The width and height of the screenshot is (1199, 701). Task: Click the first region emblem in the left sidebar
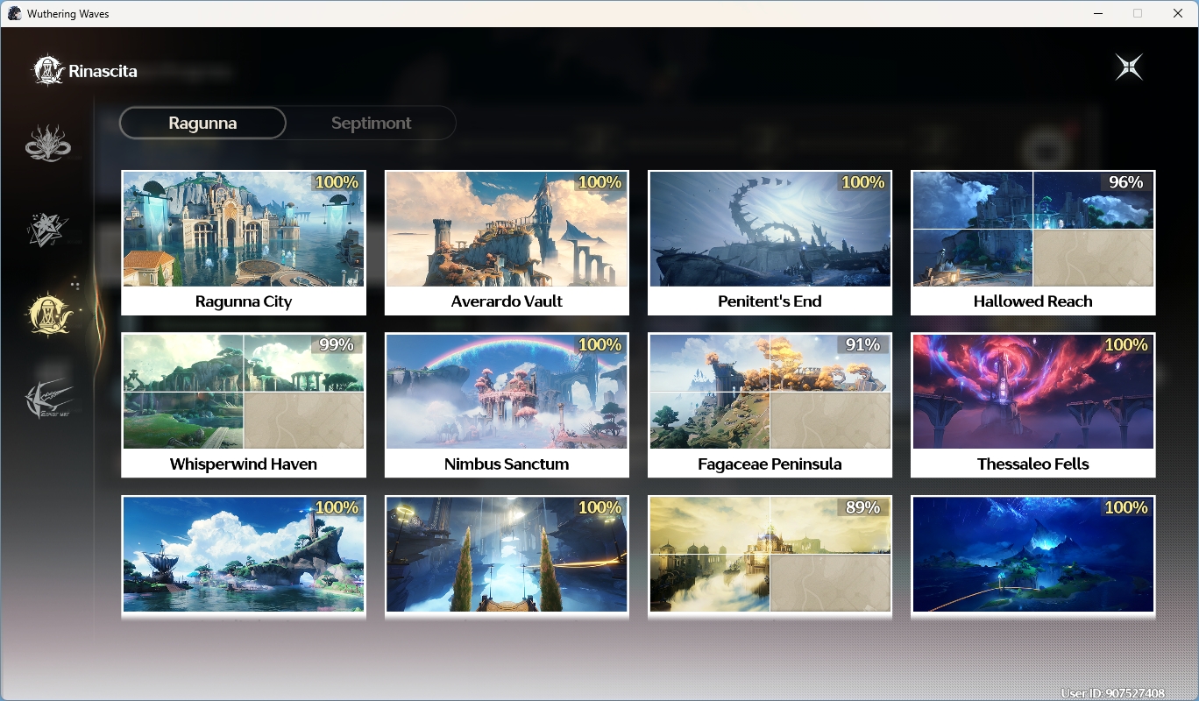tap(48, 144)
